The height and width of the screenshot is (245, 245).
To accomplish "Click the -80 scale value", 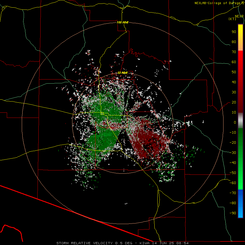I will [x=233, y=203].
